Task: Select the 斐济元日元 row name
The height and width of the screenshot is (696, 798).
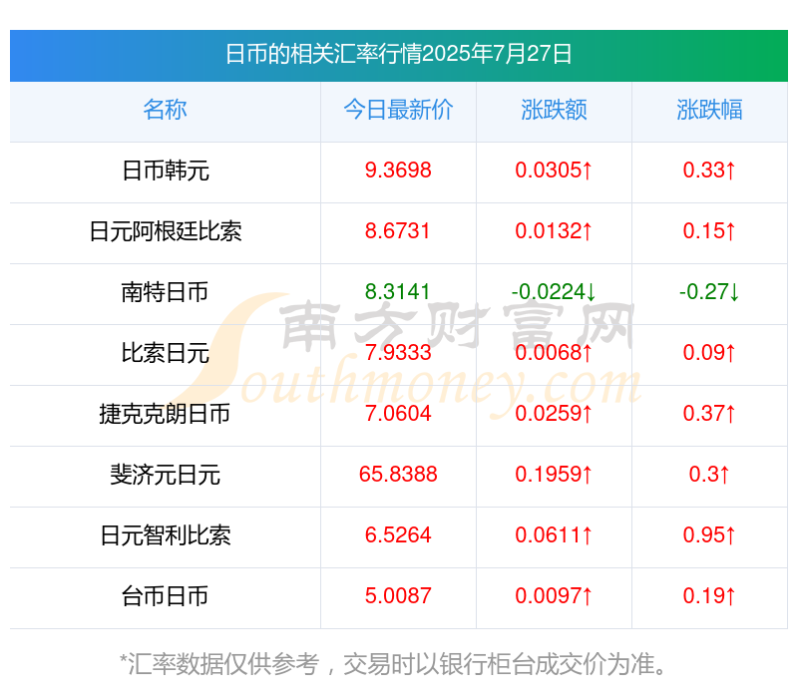Action: tap(166, 475)
